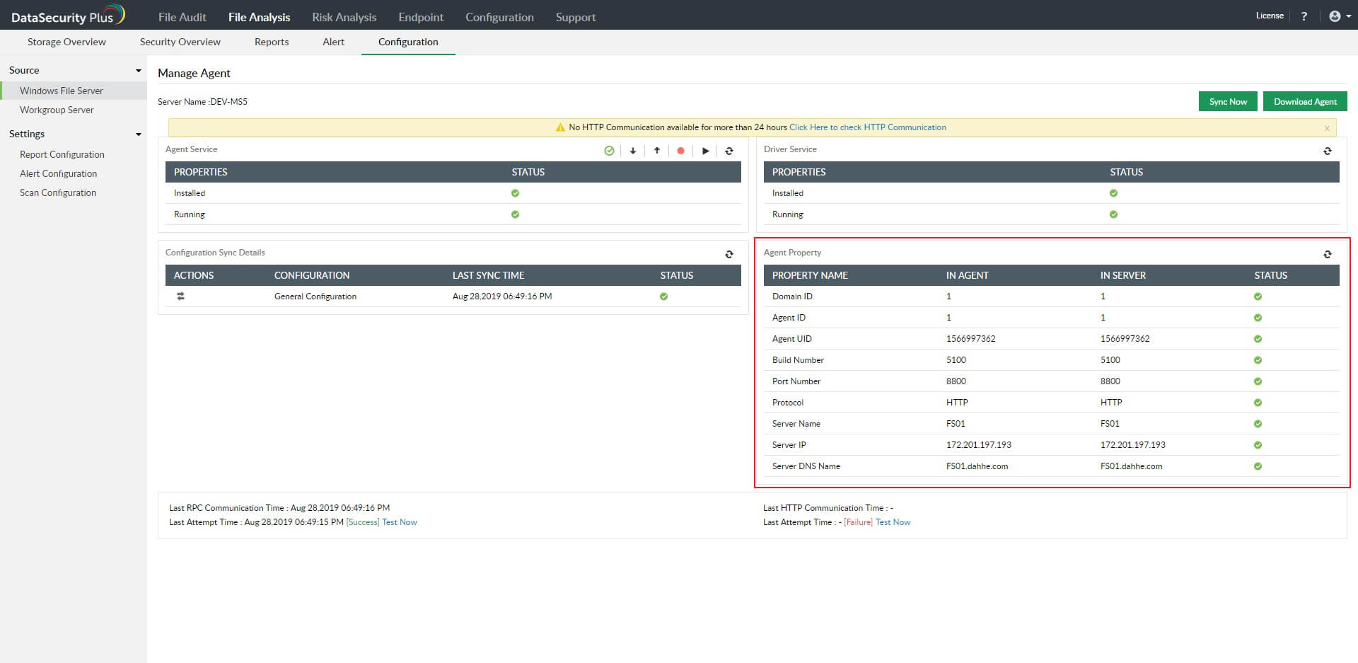
Task: Click the up arrow icon in Agent Service
Action: (657, 151)
